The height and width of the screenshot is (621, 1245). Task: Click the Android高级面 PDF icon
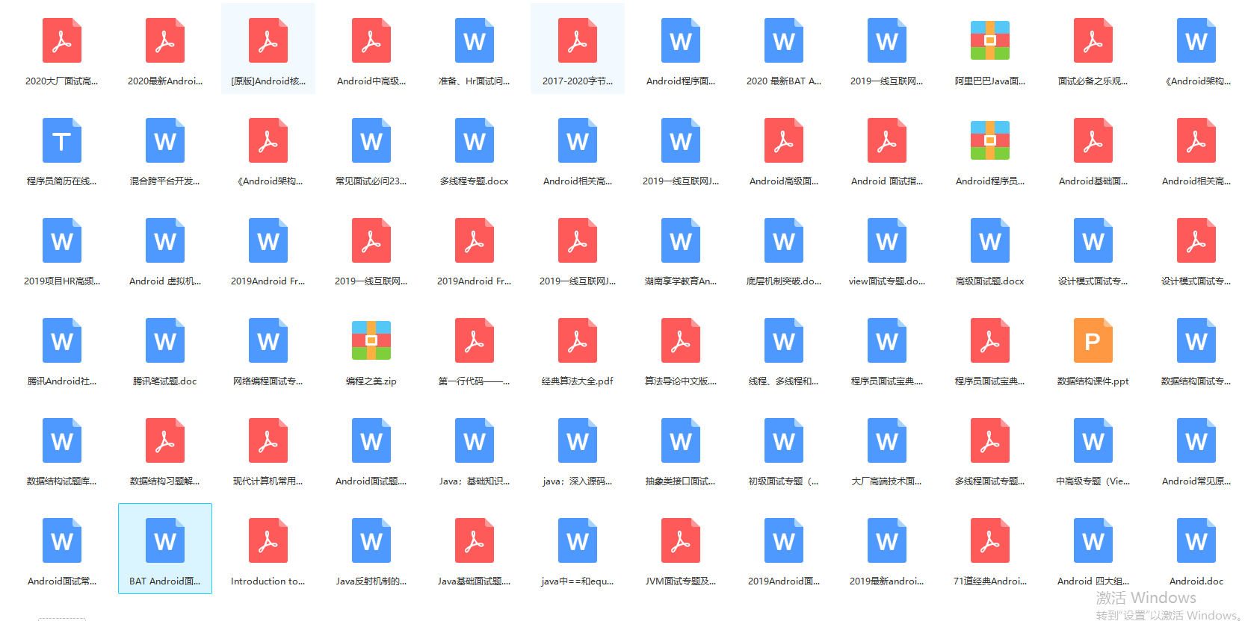(784, 140)
